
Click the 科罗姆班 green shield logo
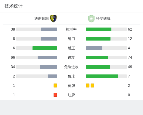click(x=91, y=18)
